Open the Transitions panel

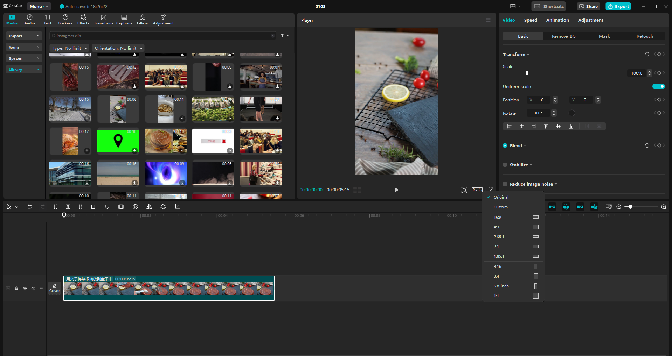coord(103,20)
